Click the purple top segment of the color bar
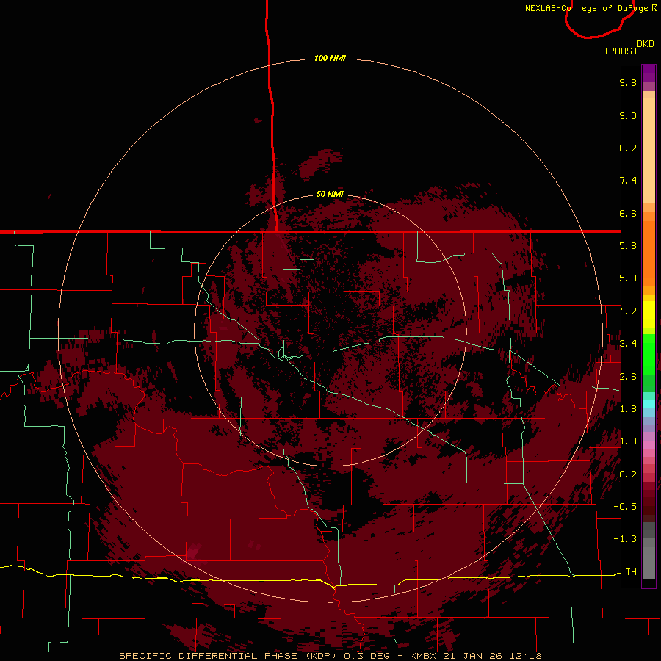661x661 pixels. pos(649,73)
